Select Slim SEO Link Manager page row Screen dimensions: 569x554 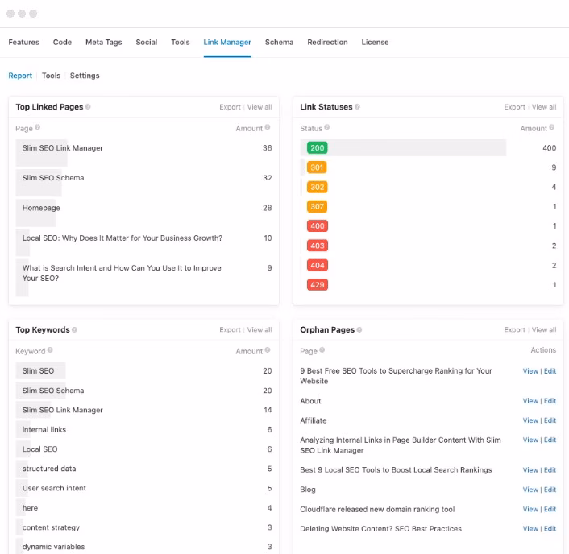click(x=63, y=148)
